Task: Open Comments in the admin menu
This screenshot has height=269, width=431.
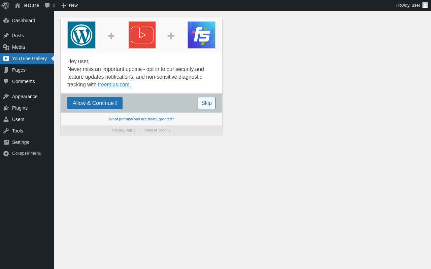Action: pos(27,81)
